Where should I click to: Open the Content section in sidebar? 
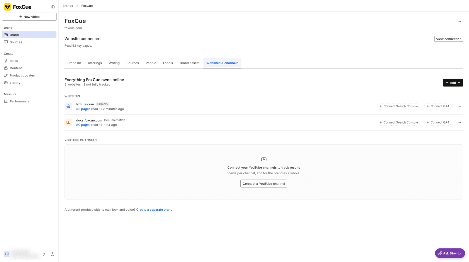[x=29, y=68]
